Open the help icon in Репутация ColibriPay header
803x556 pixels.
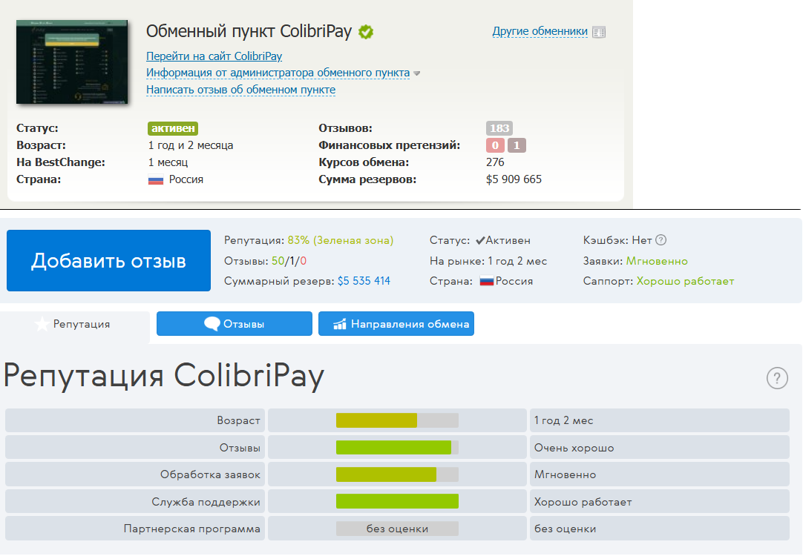point(776,378)
